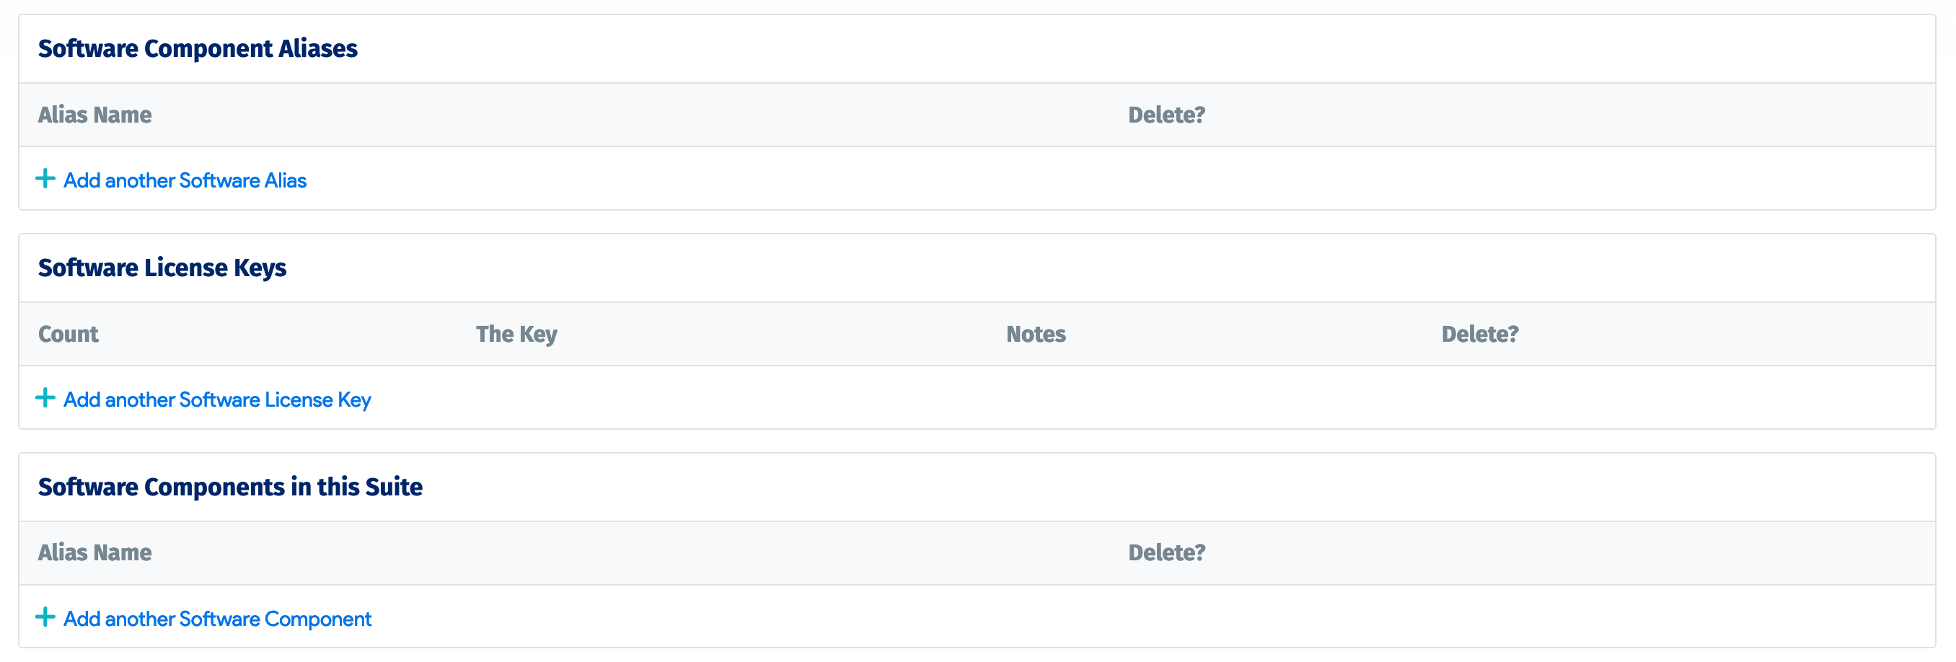
Task: Click the Delete? header in Software Components section
Action: tap(1166, 552)
